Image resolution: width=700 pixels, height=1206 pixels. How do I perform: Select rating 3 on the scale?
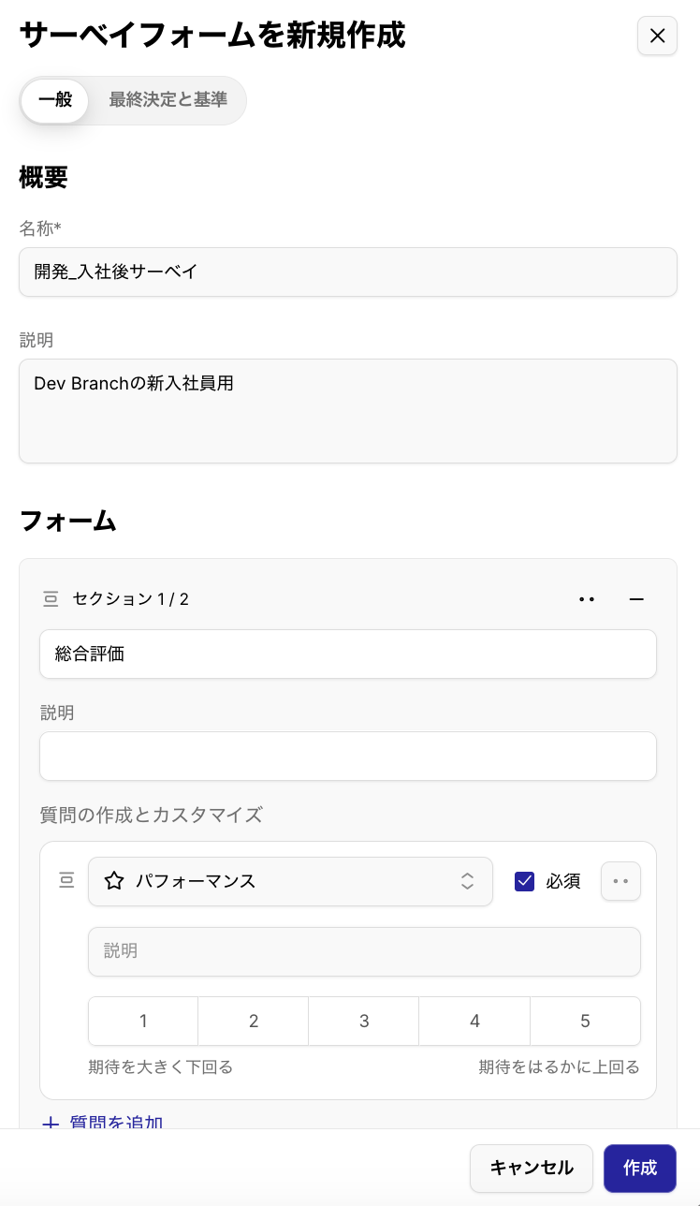click(364, 1021)
